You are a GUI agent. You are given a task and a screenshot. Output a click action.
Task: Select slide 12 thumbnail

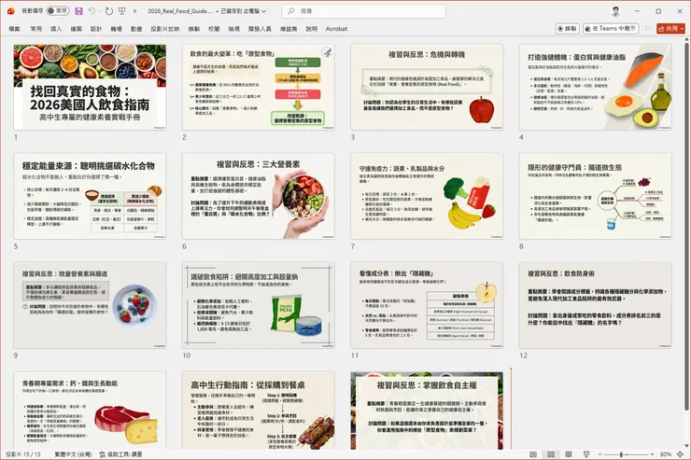596,305
